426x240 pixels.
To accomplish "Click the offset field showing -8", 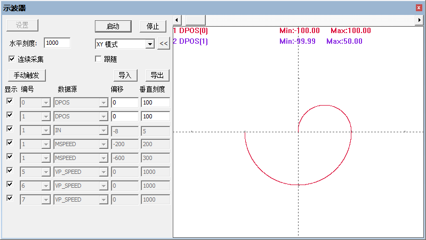I will (125, 131).
